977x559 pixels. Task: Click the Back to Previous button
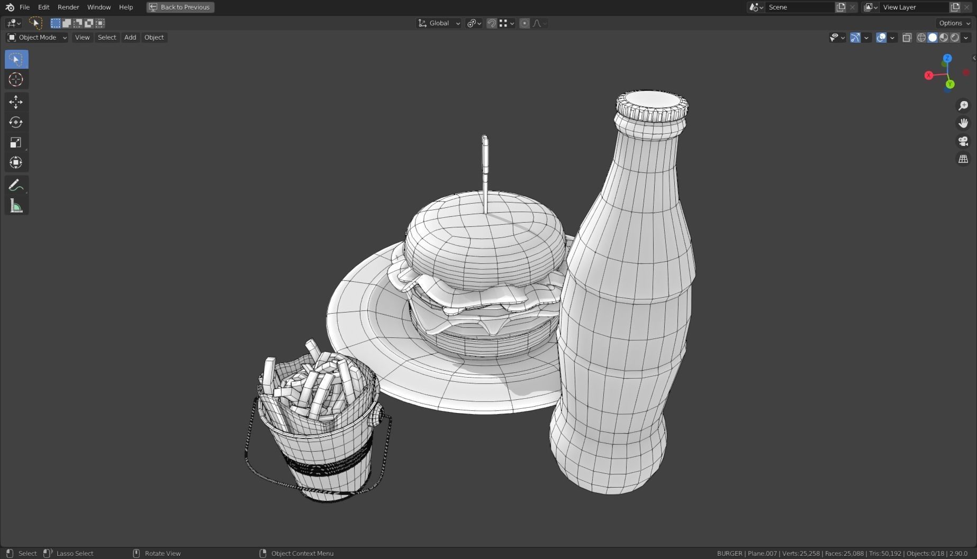coord(180,7)
